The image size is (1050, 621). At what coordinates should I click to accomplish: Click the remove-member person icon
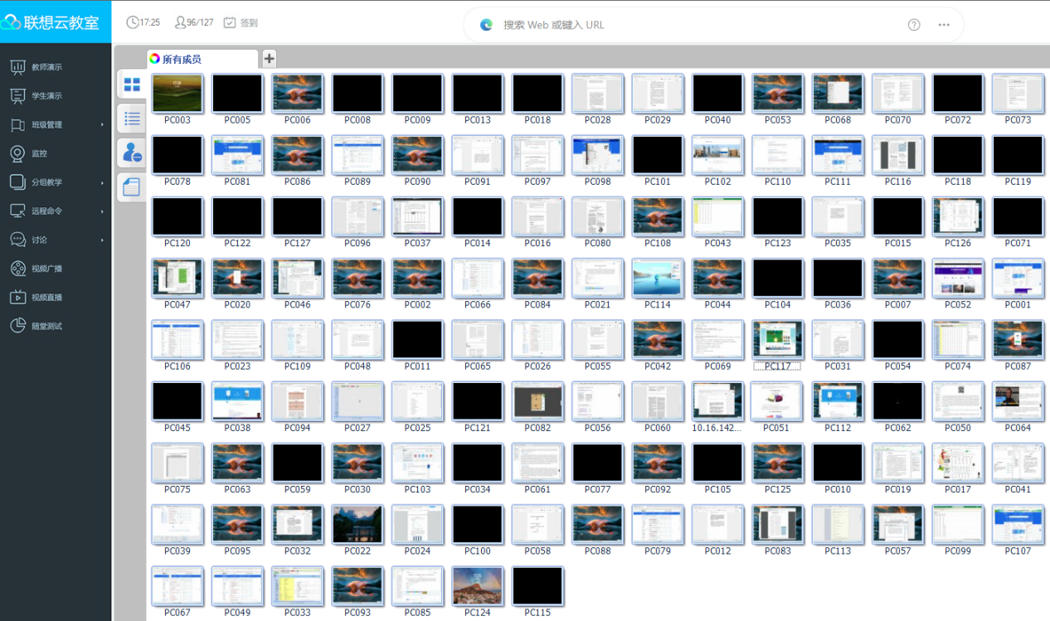132,153
